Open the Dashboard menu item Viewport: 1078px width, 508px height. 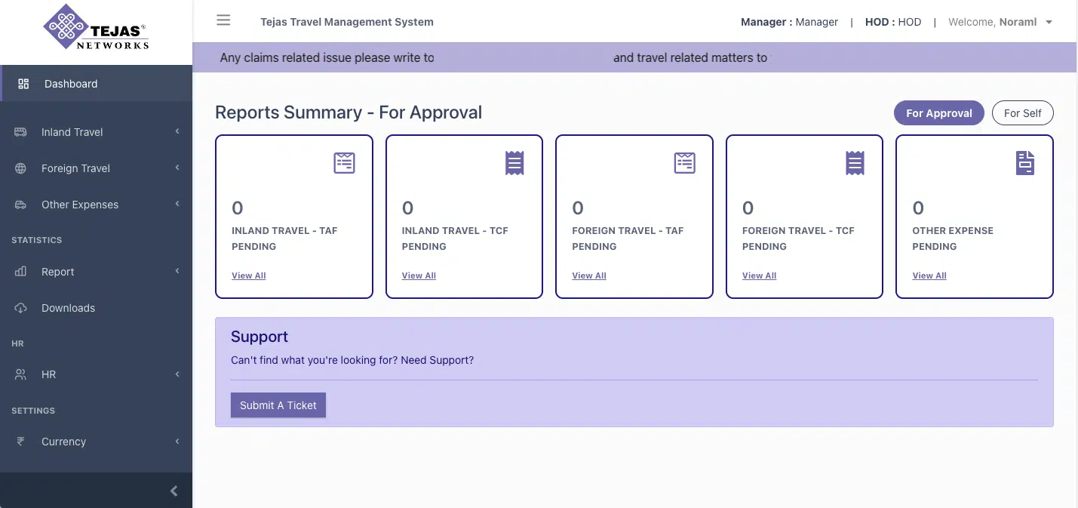pos(71,84)
